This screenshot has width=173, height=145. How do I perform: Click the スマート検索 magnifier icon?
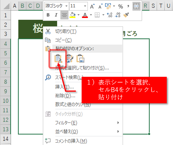pos(48,78)
